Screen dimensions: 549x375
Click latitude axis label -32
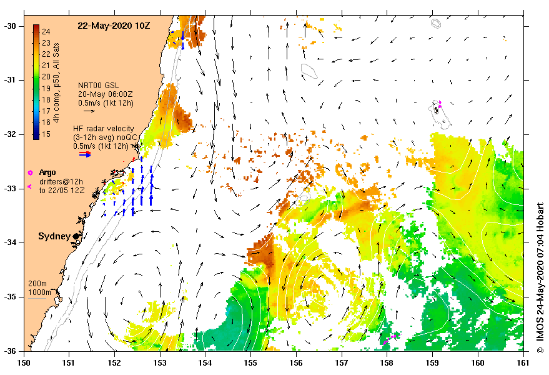pyautogui.click(x=9, y=134)
